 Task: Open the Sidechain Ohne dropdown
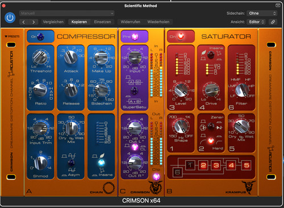click(x=262, y=13)
